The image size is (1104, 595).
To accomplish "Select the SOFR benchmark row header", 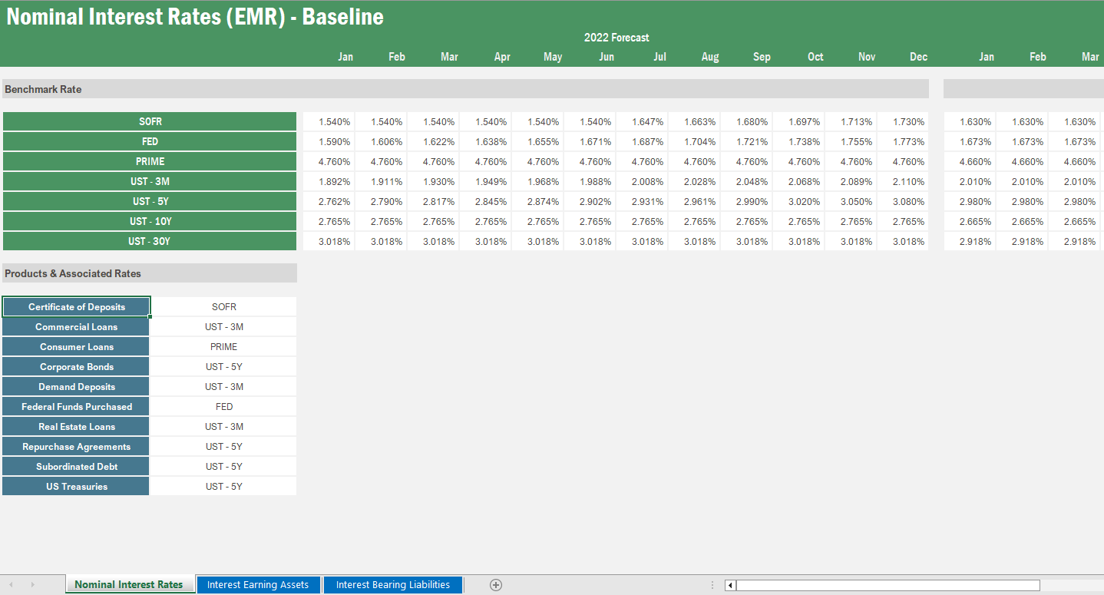I will coord(150,121).
